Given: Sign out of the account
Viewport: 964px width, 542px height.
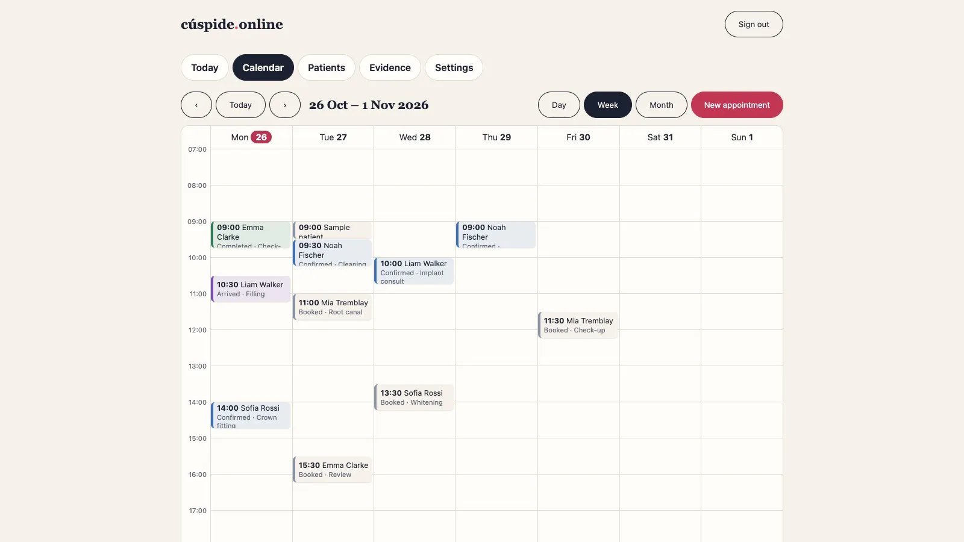Looking at the screenshot, I should click(x=754, y=24).
